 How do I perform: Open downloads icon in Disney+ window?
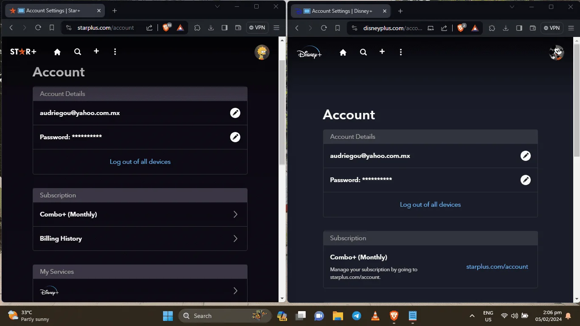(x=505, y=28)
